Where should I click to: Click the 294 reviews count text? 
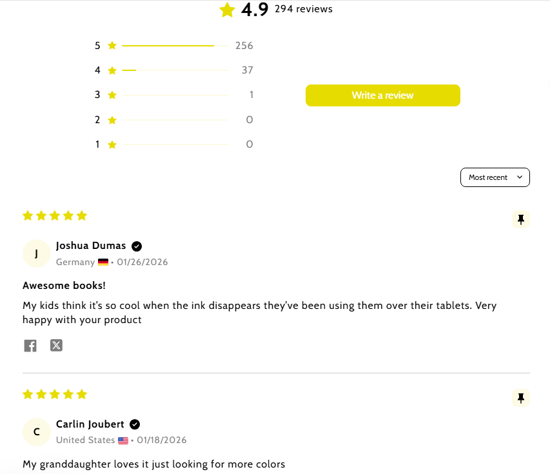[304, 9]
